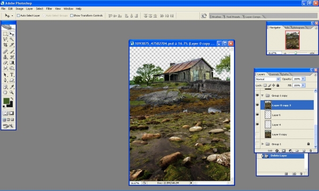Select the Move tool in toolbox
Viewport: 319px width, 191px height.
click(12, 34)
